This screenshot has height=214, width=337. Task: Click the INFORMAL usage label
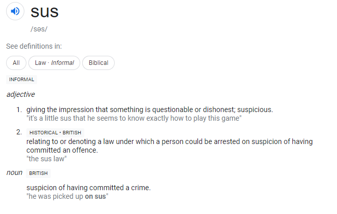pyautogui.click(x=21, y=80)
